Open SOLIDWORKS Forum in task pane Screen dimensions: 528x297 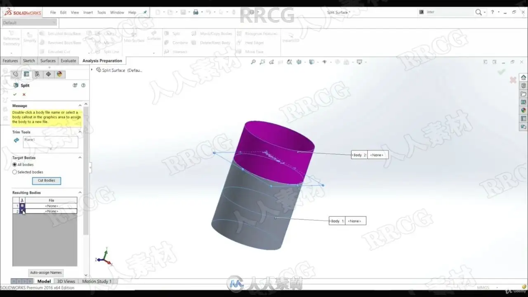pyautogui.click(x=523, y=127)
